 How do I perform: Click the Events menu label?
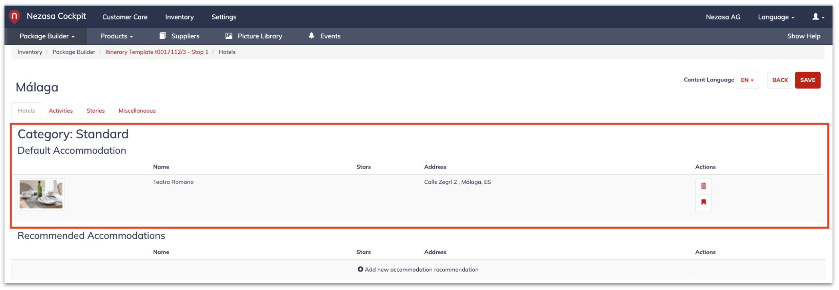332,36
